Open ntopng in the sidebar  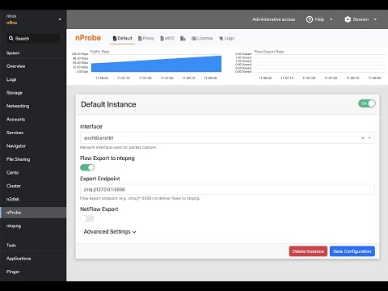(x=33, y=226)
